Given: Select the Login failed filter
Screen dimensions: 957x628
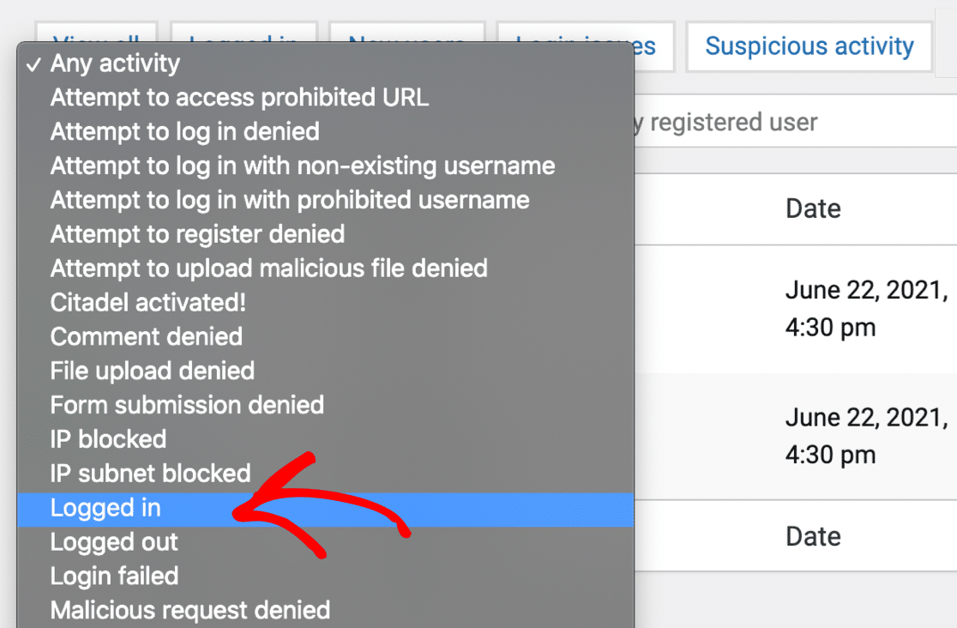Looking at the screenshot, I should 115,576.
